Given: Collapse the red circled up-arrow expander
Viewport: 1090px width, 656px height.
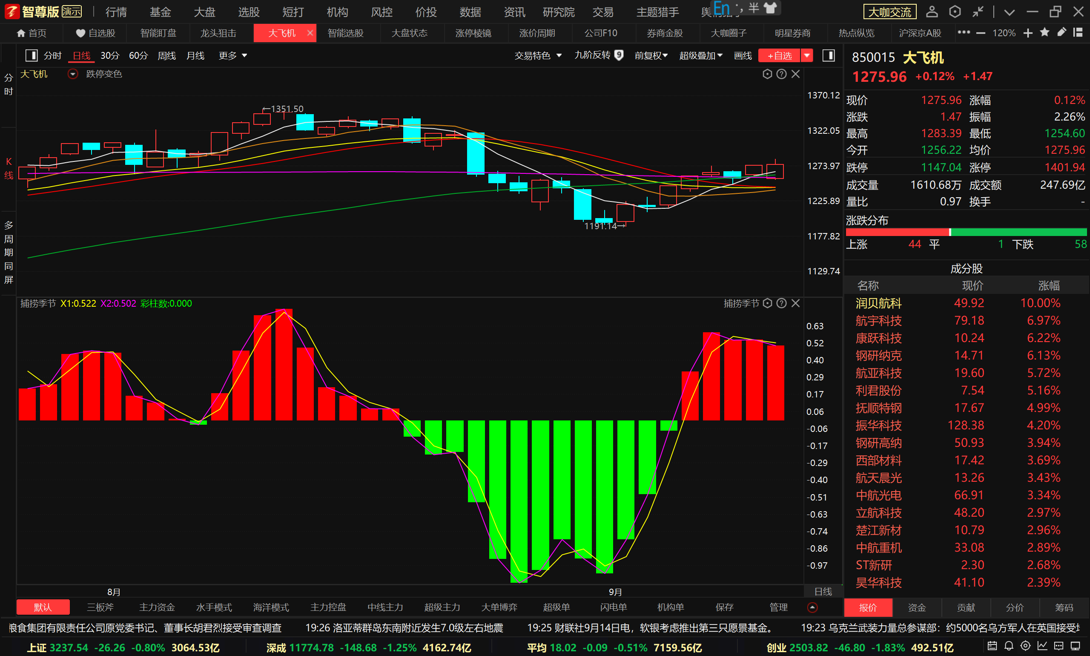Looking at the screenshot, I should [812, 607].
